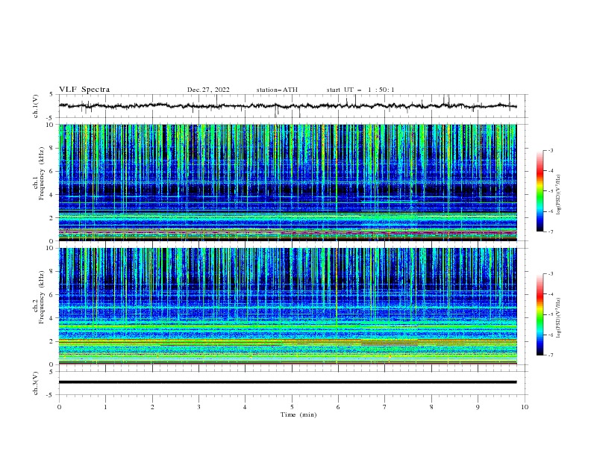Screen dimensions: 591x457
Task: Click the ch.3 flat black voltage trace
Action: tap(287, 382)
